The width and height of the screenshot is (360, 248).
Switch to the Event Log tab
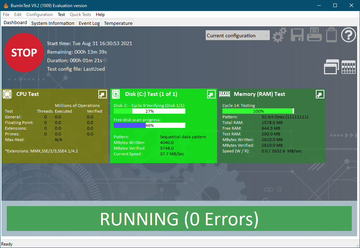click(89, 23)
